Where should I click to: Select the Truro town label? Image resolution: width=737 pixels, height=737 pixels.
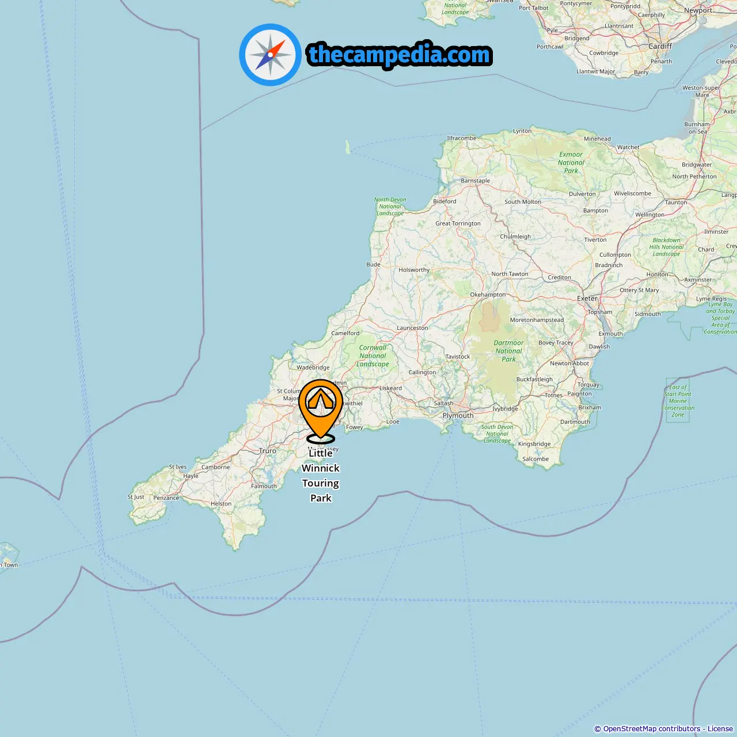[x=268, y=451]
